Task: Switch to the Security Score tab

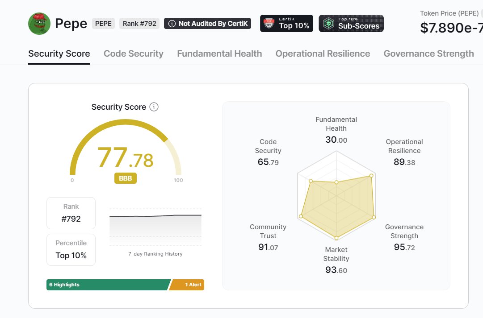Action: pyautogui.click(x=59, y=54)
